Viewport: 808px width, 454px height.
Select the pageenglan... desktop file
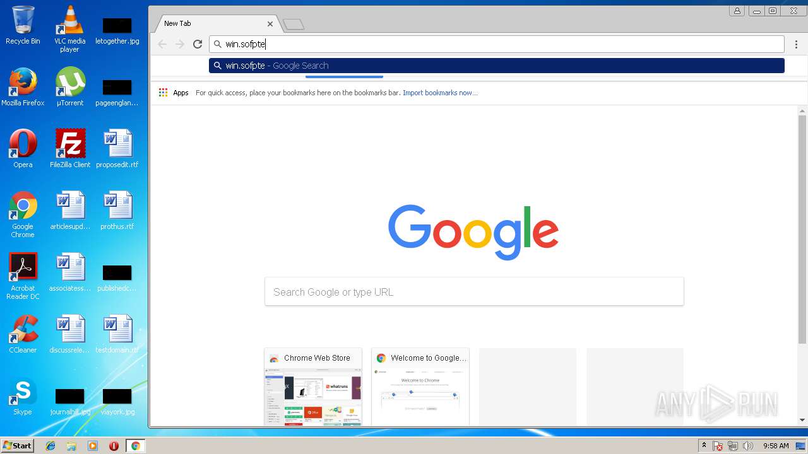tap(117, 92)
